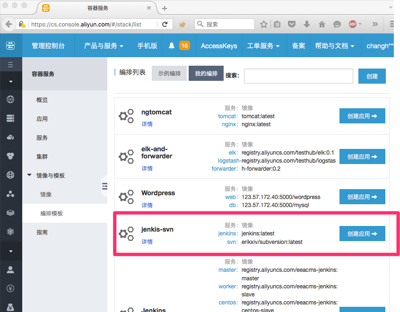The height and width of the screenshot is (312, 400).
Task: Expand the 工单服务 dropdown menu
Action: pos(263,46)
